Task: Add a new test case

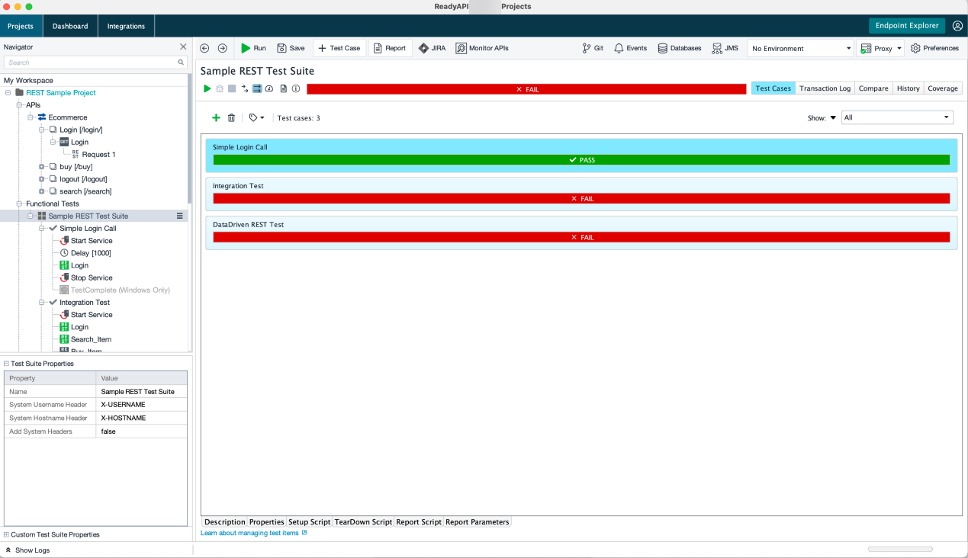Action: click(216, 117)
